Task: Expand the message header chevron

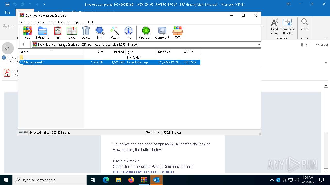Action: [x=326, y=62]
